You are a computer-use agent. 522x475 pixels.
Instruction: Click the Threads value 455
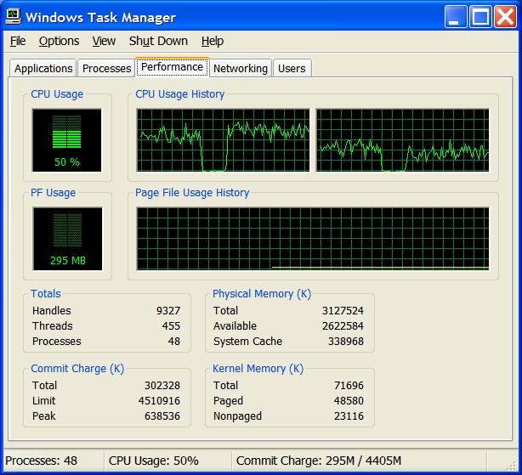click(x=171, y=326)
